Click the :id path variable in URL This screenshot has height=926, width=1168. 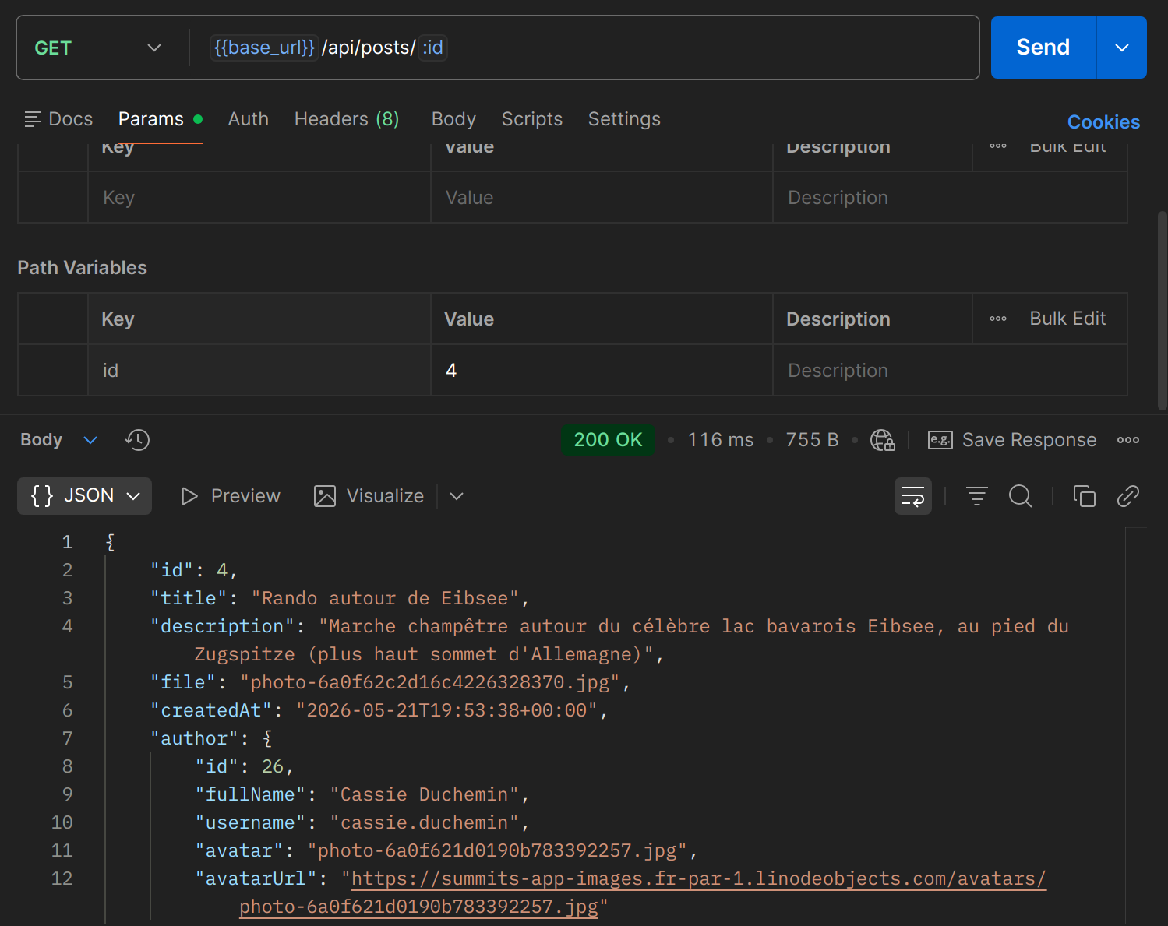(432, 48)
